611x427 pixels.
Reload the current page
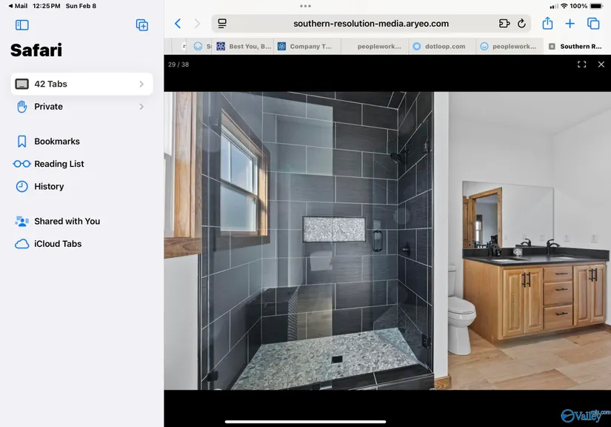(521, 24)
